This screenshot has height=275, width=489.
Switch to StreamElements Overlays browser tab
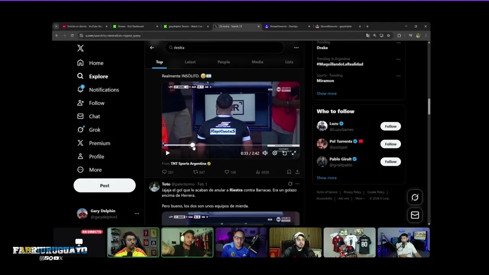point(287,26)
